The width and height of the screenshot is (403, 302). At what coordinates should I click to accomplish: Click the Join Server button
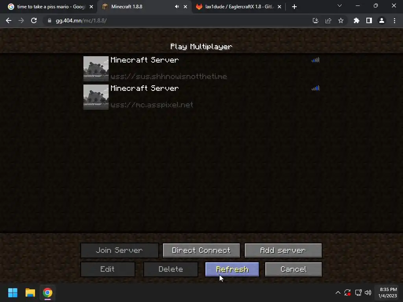click(x=120, y=250)
